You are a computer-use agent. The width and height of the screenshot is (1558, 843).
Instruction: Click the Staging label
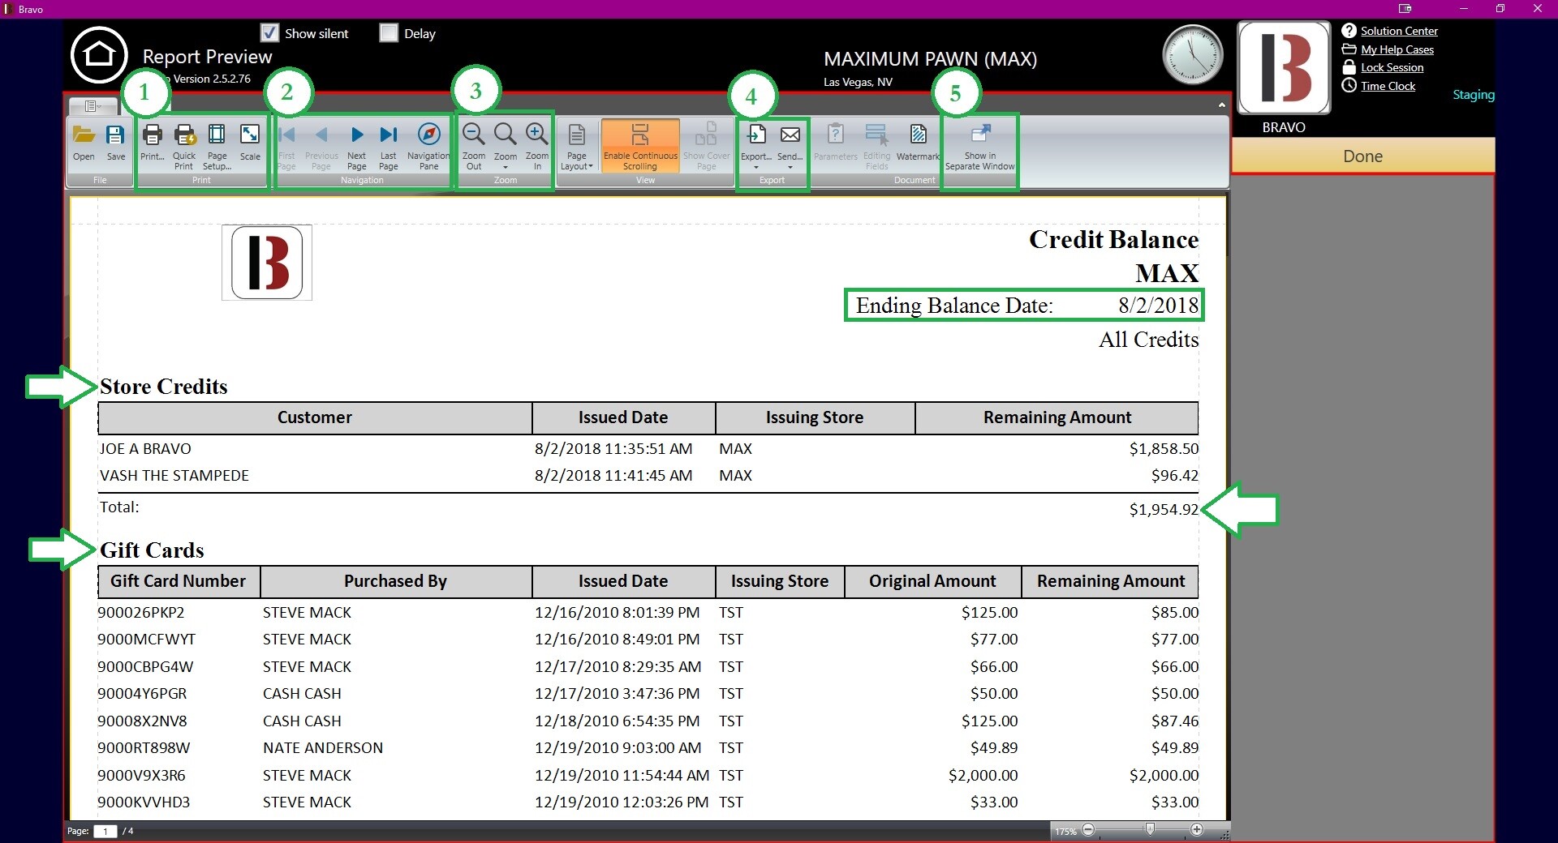point(1473,95)
